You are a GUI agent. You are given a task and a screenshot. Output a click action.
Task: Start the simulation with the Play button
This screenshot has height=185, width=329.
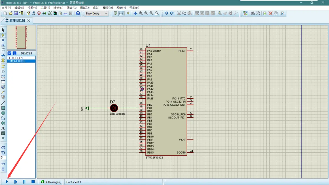7,182
